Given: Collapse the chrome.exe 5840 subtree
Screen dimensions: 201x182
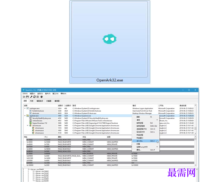Looking at the screenshot, I should tap(27, 125).
